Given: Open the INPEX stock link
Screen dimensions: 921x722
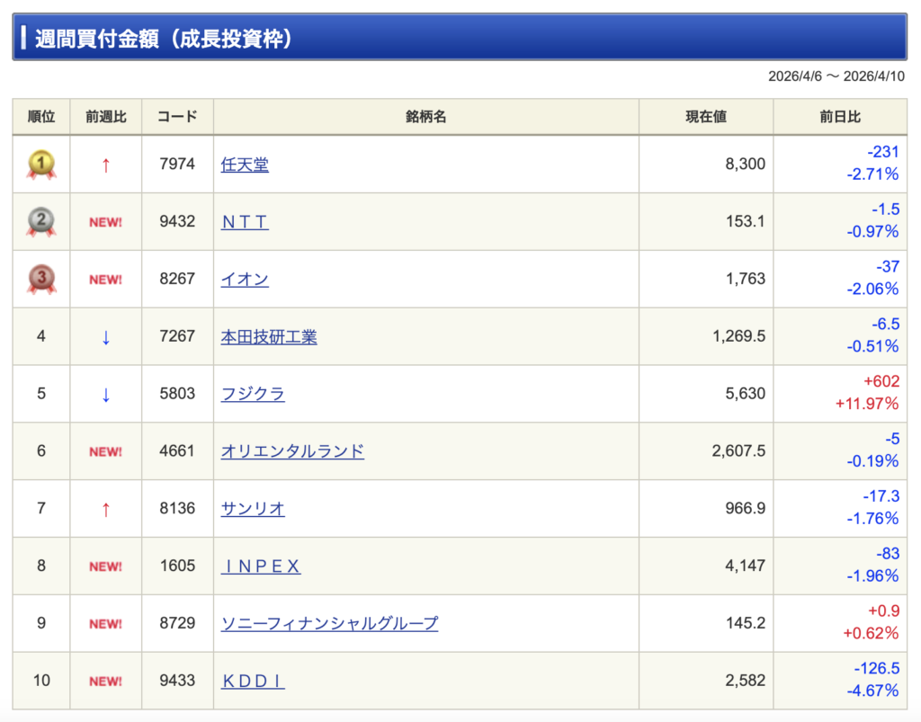Looking at the screenshot, I should [261, 566].
